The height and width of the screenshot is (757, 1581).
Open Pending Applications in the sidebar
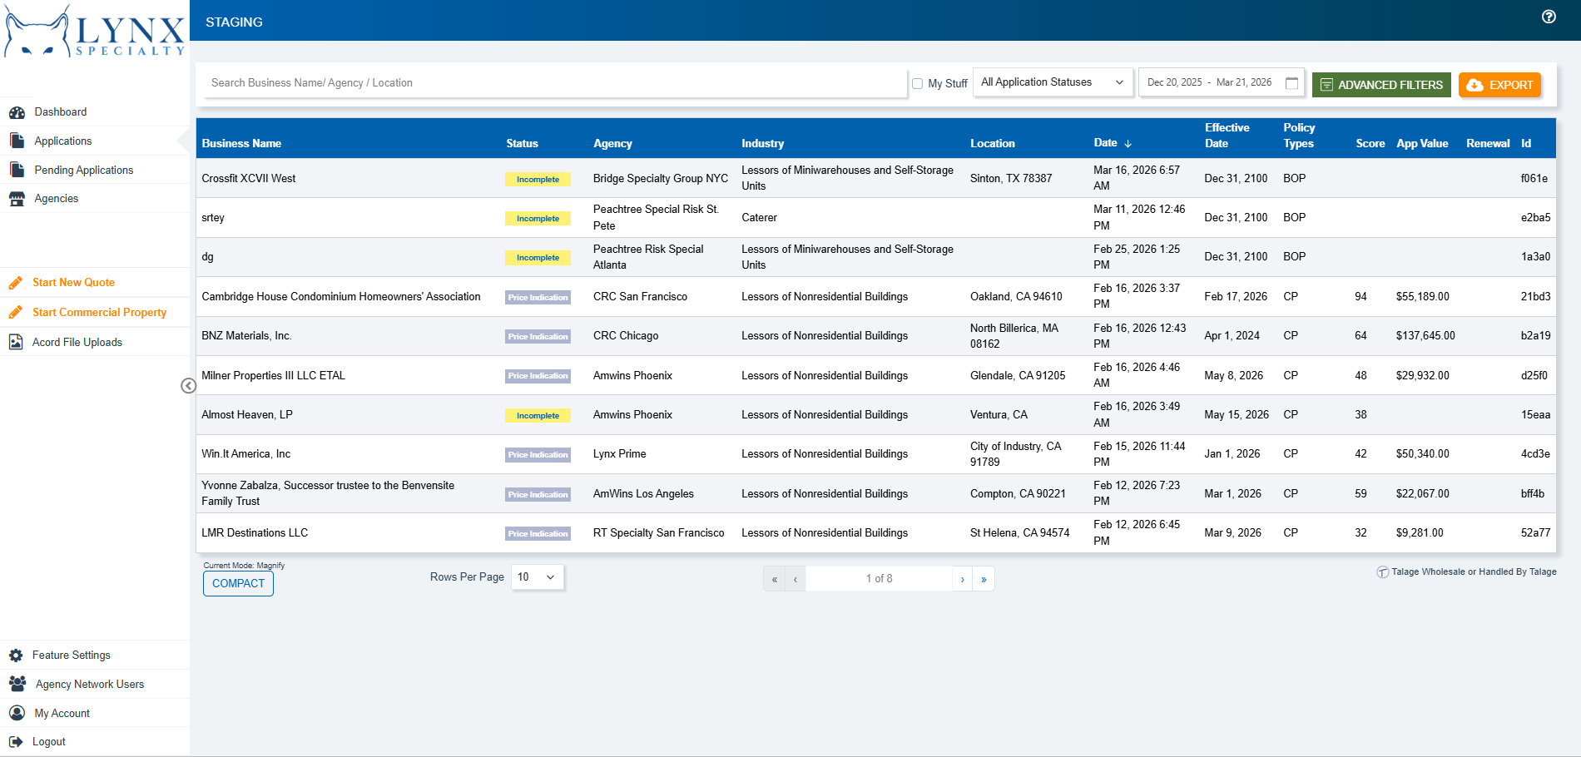pyautogui.click(x=84, y=171)
